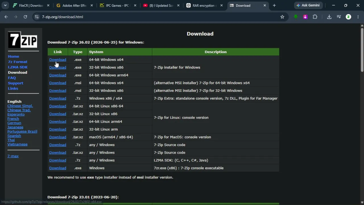The image size is (364, 205).
Task: Close the FileCR tab
Action: [48, 5]
